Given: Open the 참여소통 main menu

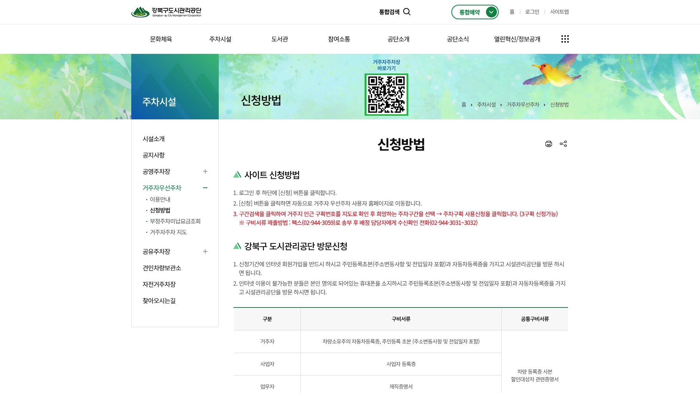Looking at the screenshot, I should point(339,39).
